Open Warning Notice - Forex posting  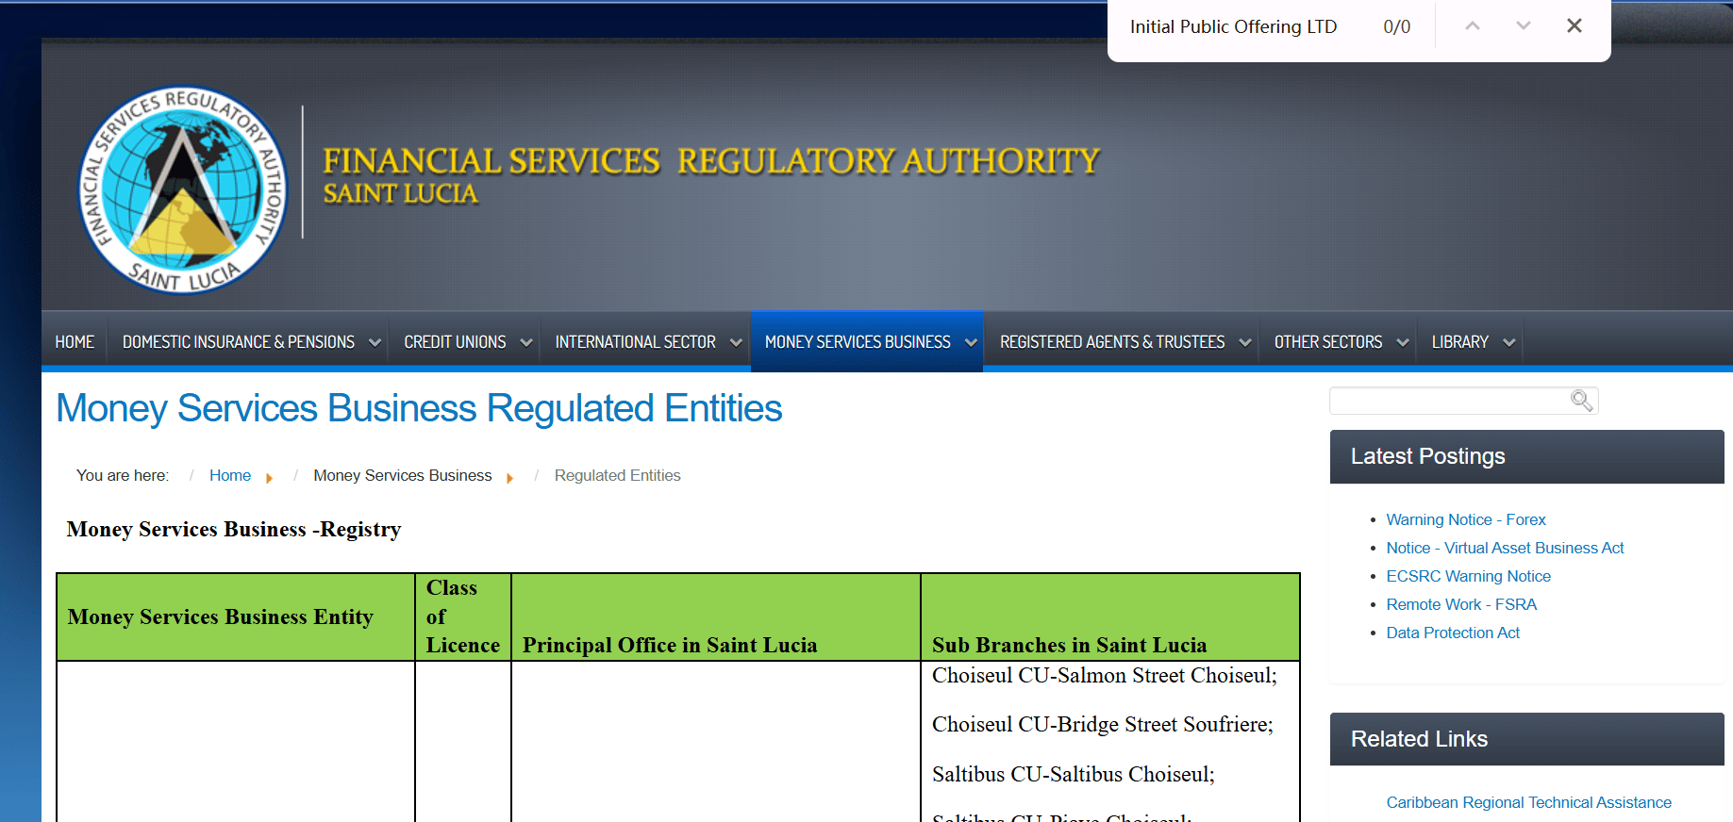click(x=1466, y=520)
